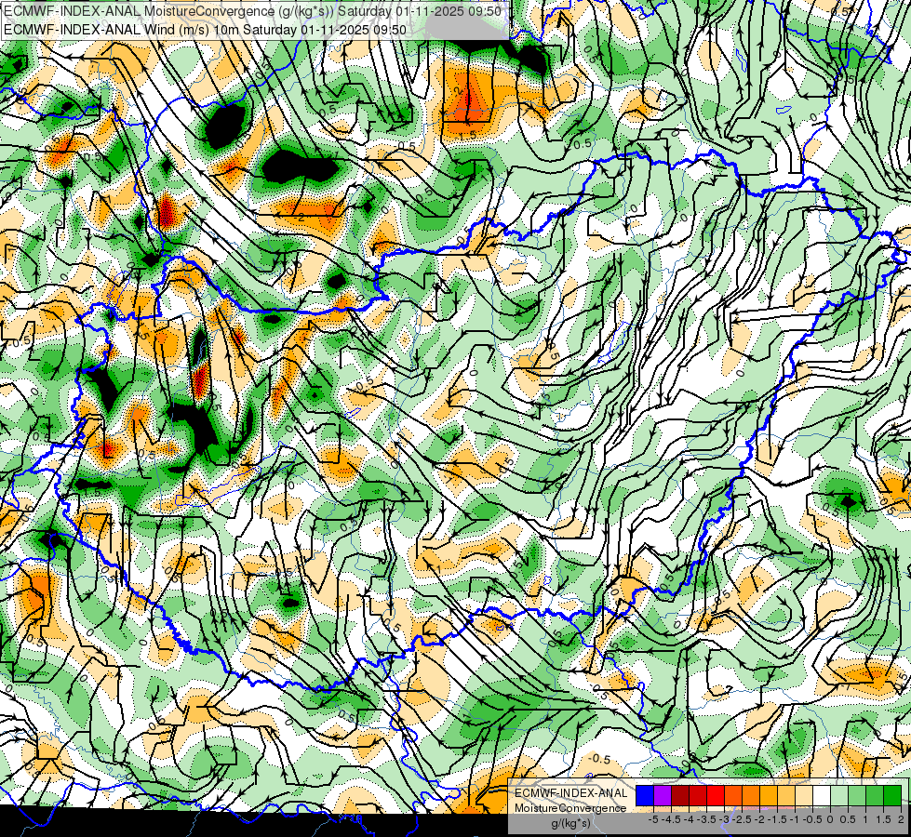Pick legend swatch between -2 and -1.5
This screenshot has height=837, width=911.
coord(769,796)
